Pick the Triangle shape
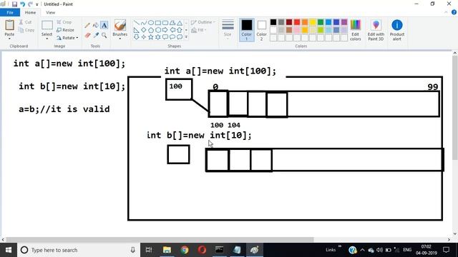Viewport: 458px width, 257px height. point(180,23)
